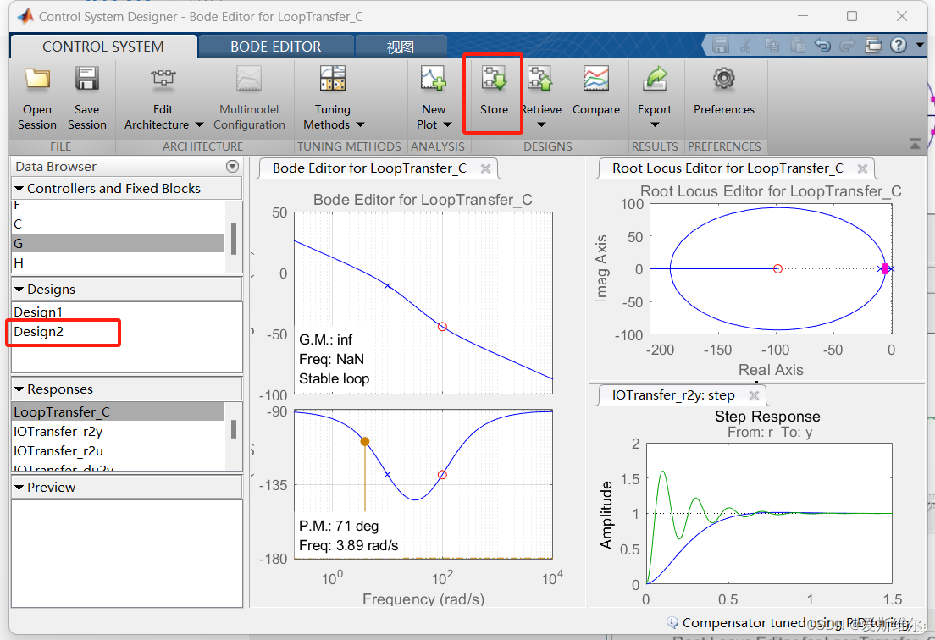Image resolution: width=935 pixels, height=640 pixels.
Task: Click the magenta closed-loop pole on the root locus
Action: click(886, 268)
